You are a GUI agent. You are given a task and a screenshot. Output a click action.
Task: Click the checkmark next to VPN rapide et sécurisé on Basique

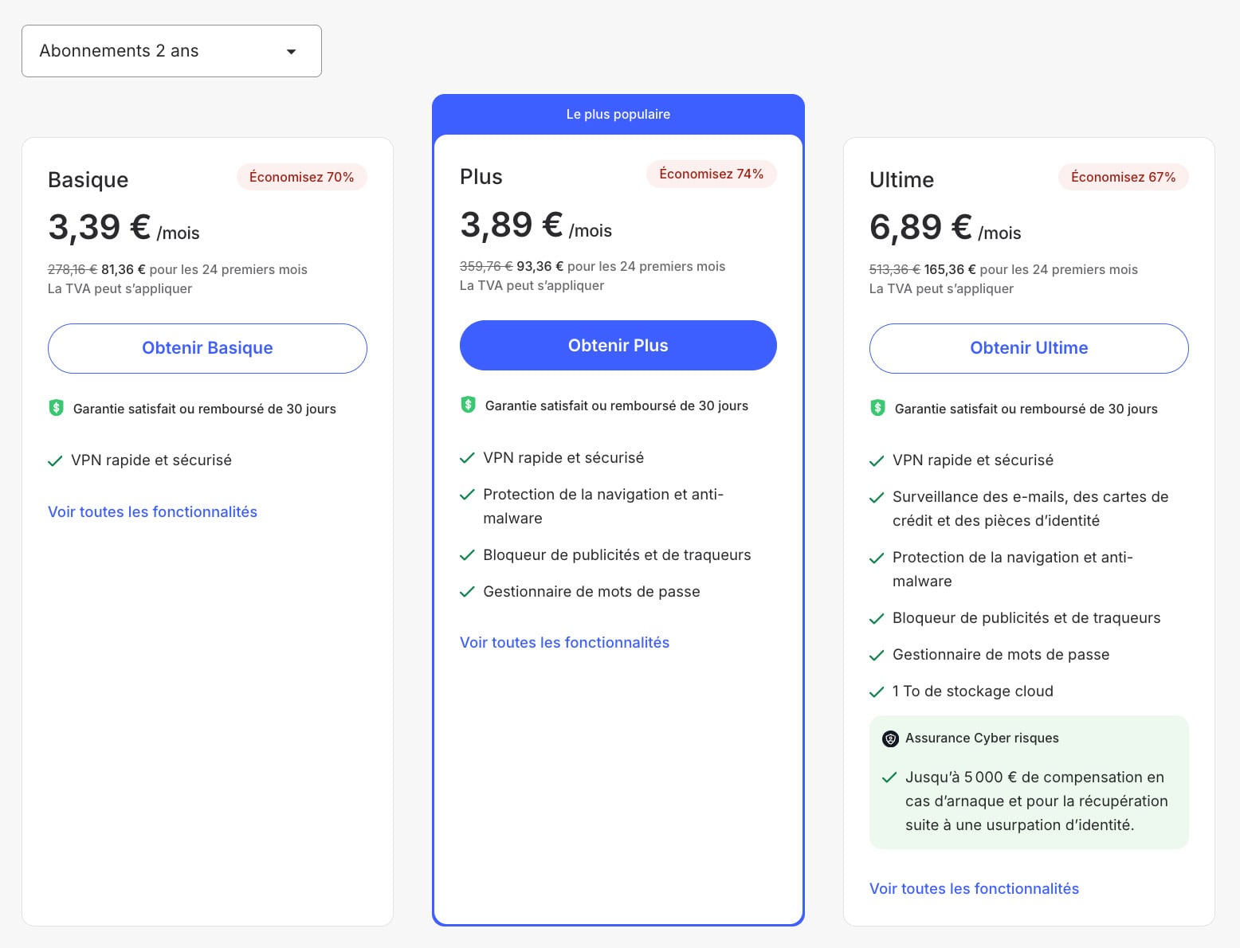pyautogui.click(x=56, y=460)
